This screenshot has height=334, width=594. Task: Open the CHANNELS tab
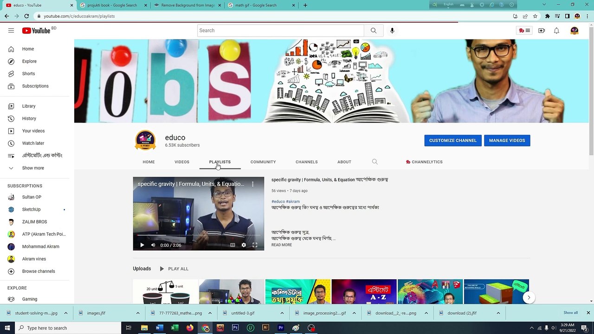(x=307, y=162)
